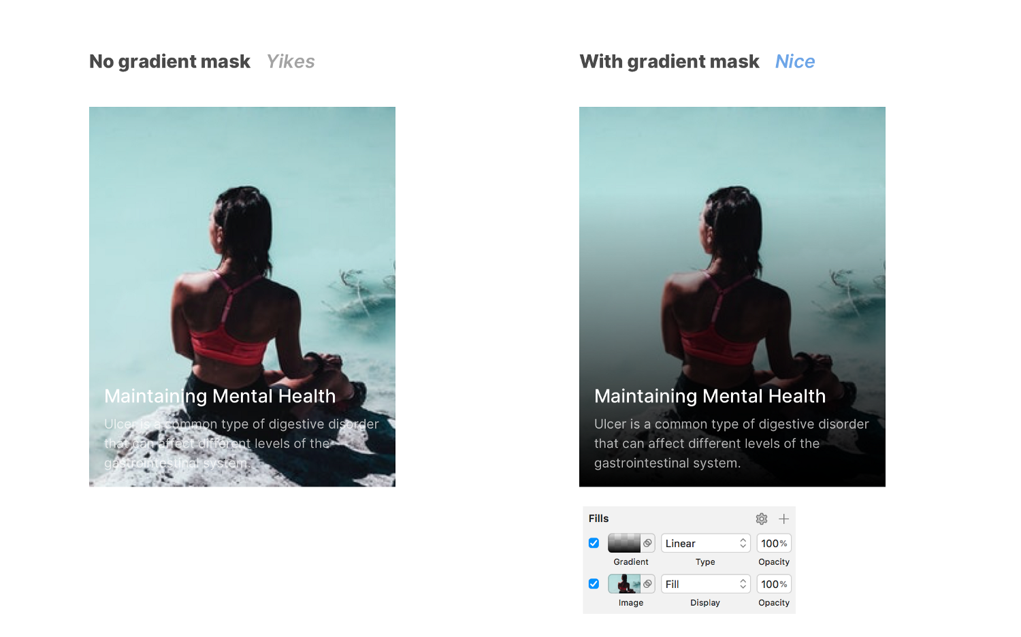
Task: Open blend mode for the Gradient fill
Action: pyautogui.click(x=648, y=543)
